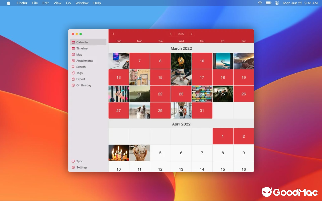Select the Timeline label in sidebar
Image resolution: width=322 pixels, height=201 pixels.
[x=82, y=48]
